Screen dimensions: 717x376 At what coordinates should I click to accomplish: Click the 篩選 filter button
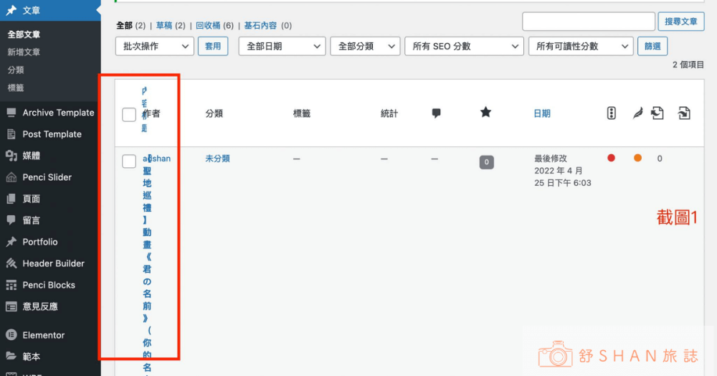pos(652,46)
